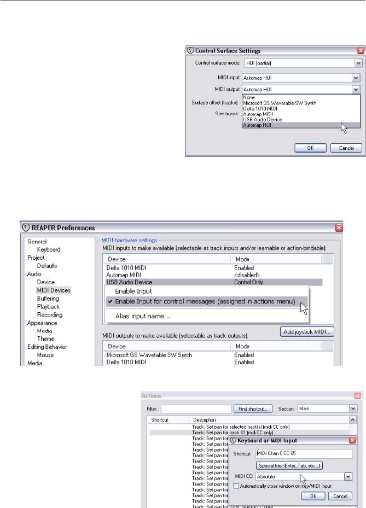Click Special key (Enter, Tab, etc.) button
The height and width of the screenshot is (508, 366).
click(289, 465)
